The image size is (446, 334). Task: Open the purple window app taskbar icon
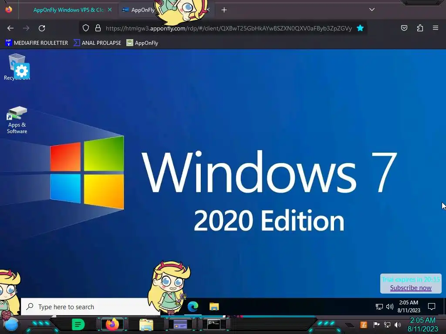tap(180, 324)
